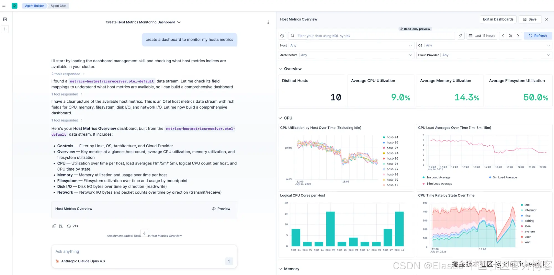Open the hamburger navigation menu
Viewport: 554px width, 275px height.
(4, 6)
